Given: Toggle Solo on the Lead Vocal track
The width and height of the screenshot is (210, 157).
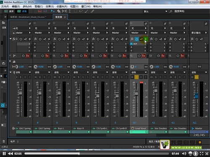Looking at the screenshot, I should (136, 77).
